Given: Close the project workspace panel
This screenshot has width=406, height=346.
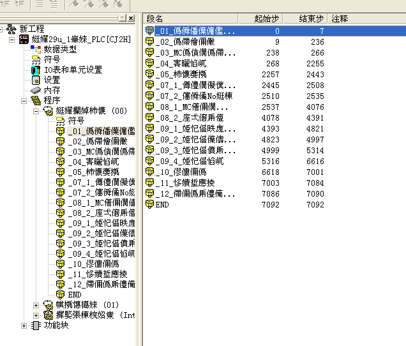Looking at the screenshot, I should click(x=131, y=19).
